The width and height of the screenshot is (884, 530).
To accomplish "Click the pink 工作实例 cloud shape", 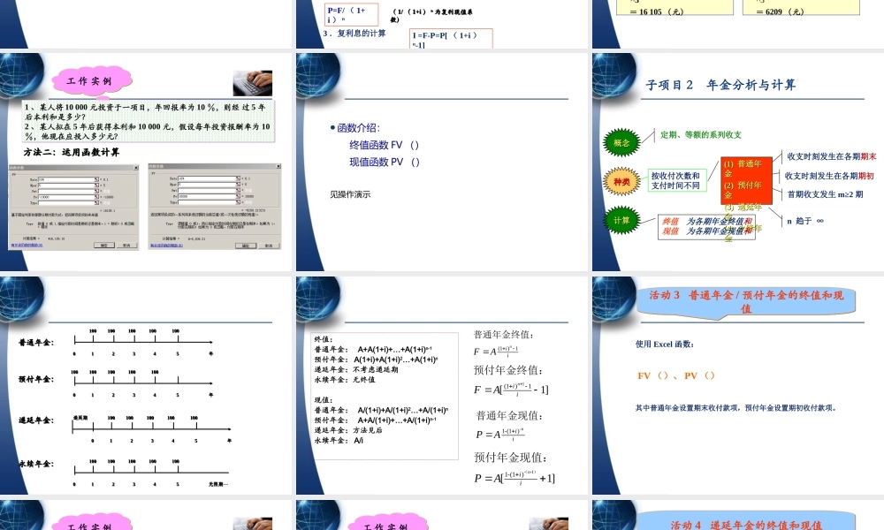I will coord(91,81).
